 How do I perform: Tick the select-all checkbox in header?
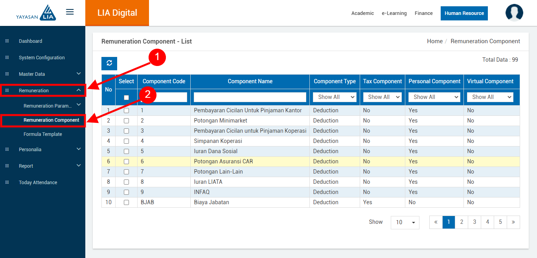[x=126, y=97]
